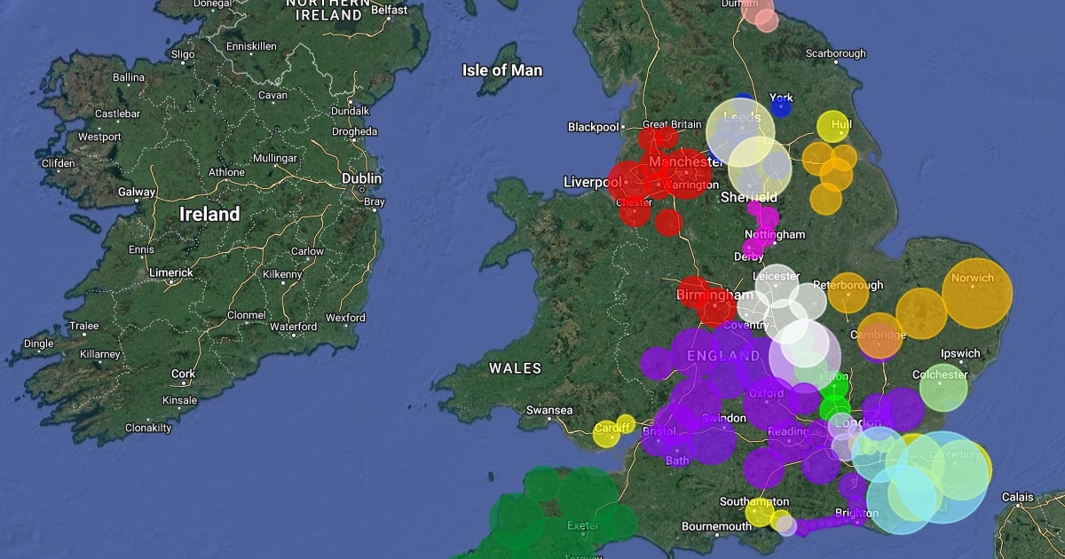1065x559 pixels.
Task: Click the large orange circle over Norwich
Action: click(976, 294)
